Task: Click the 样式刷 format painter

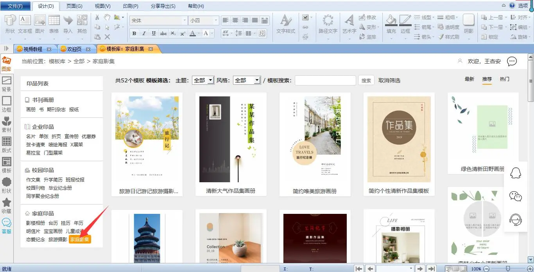Action: (448, 37)
